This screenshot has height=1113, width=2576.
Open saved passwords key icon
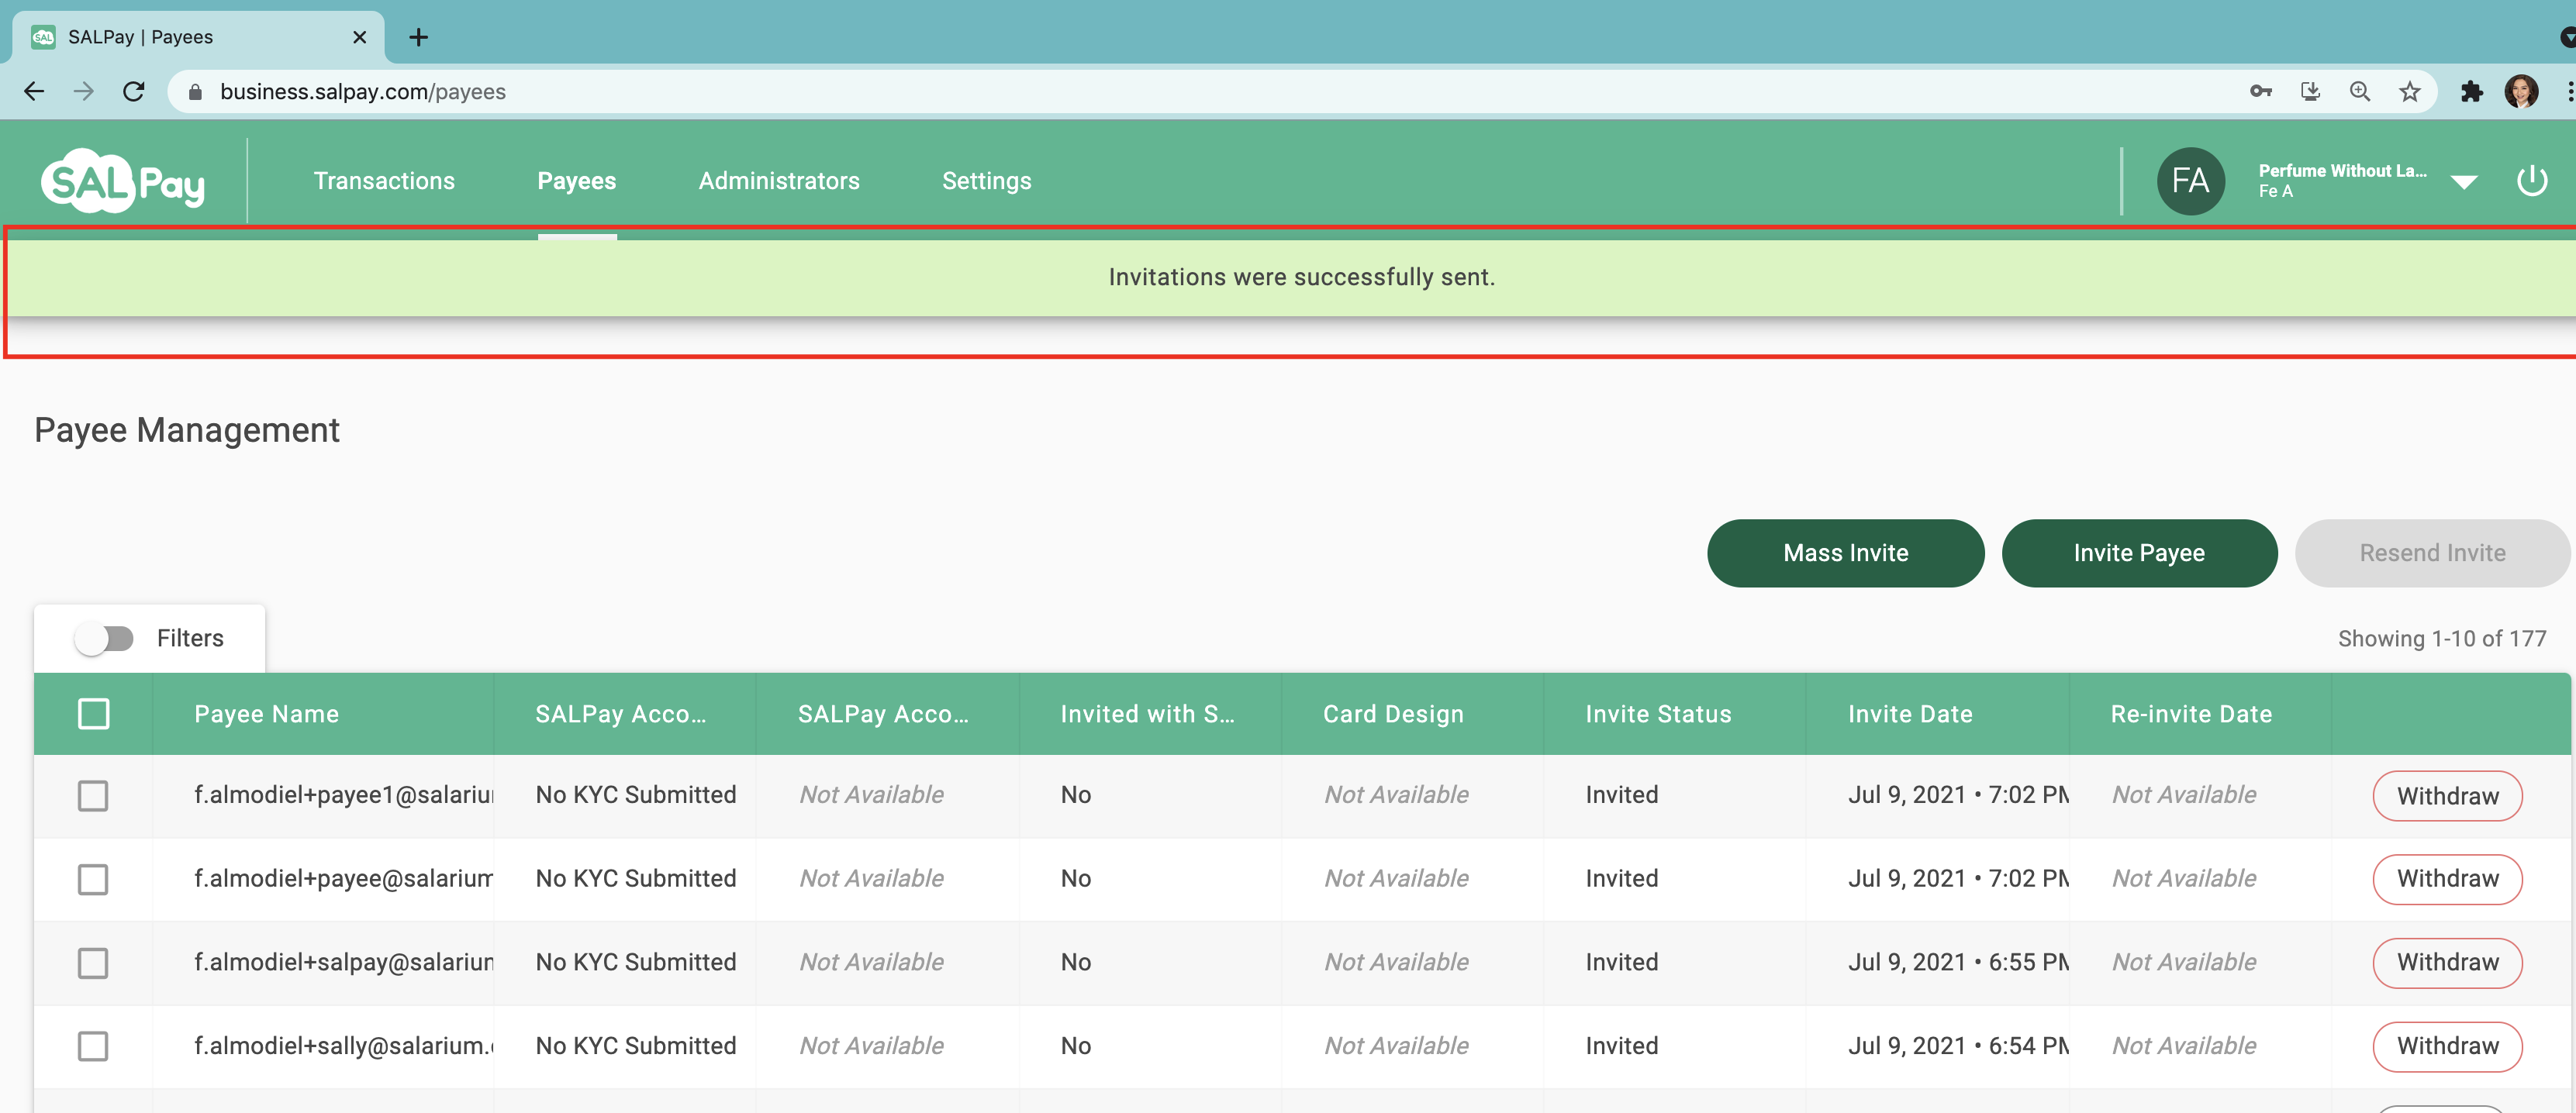pyautogui.click(x=2260, y=92)
